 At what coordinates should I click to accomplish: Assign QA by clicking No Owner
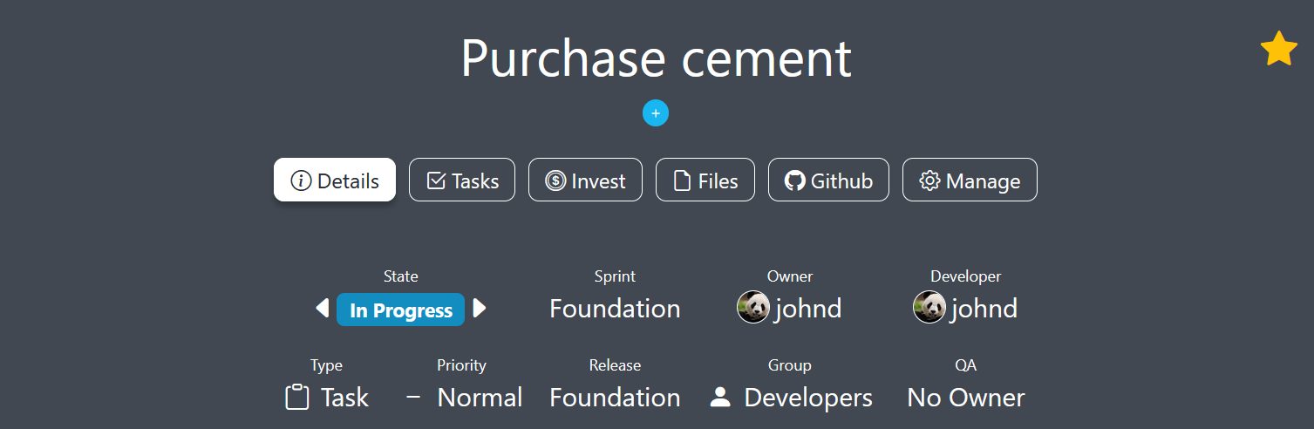[x=966, y=398]
